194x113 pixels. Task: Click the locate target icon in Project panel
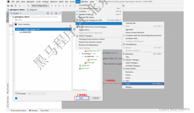click(48, 13)
